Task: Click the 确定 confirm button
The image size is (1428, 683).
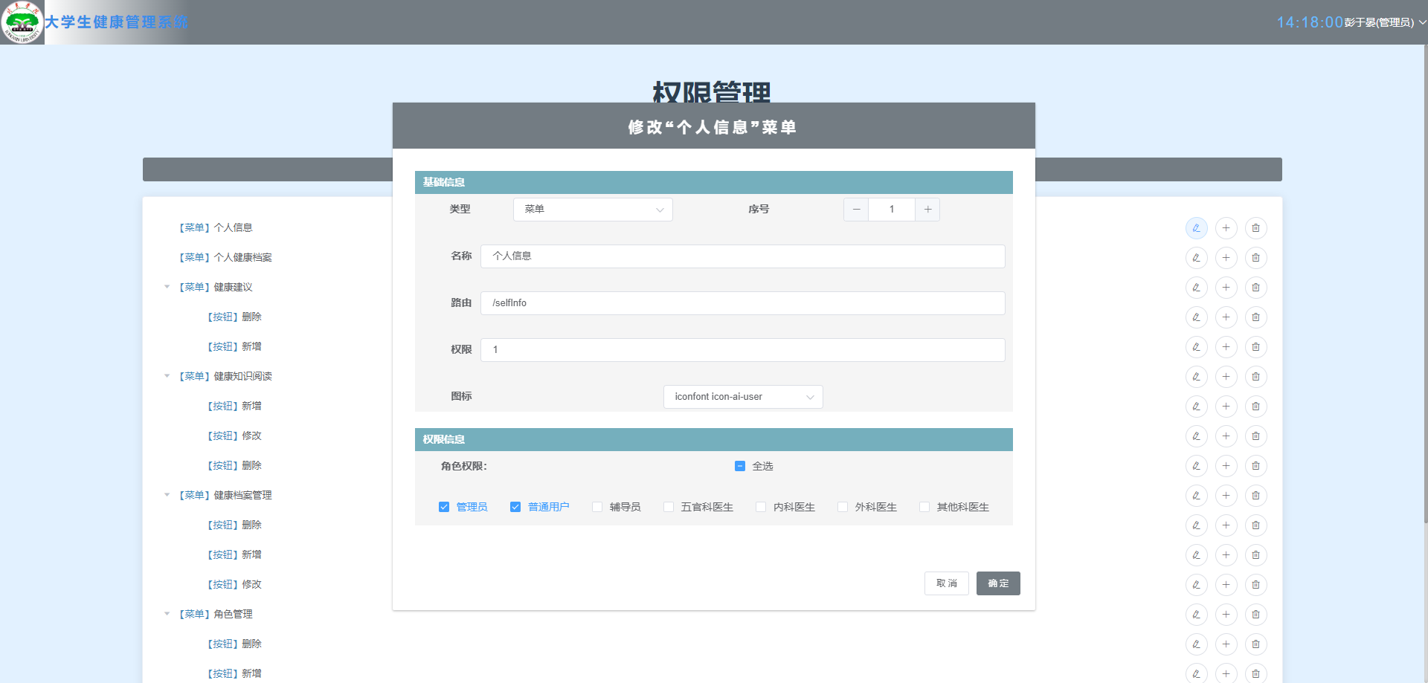Action: point(998,583)
